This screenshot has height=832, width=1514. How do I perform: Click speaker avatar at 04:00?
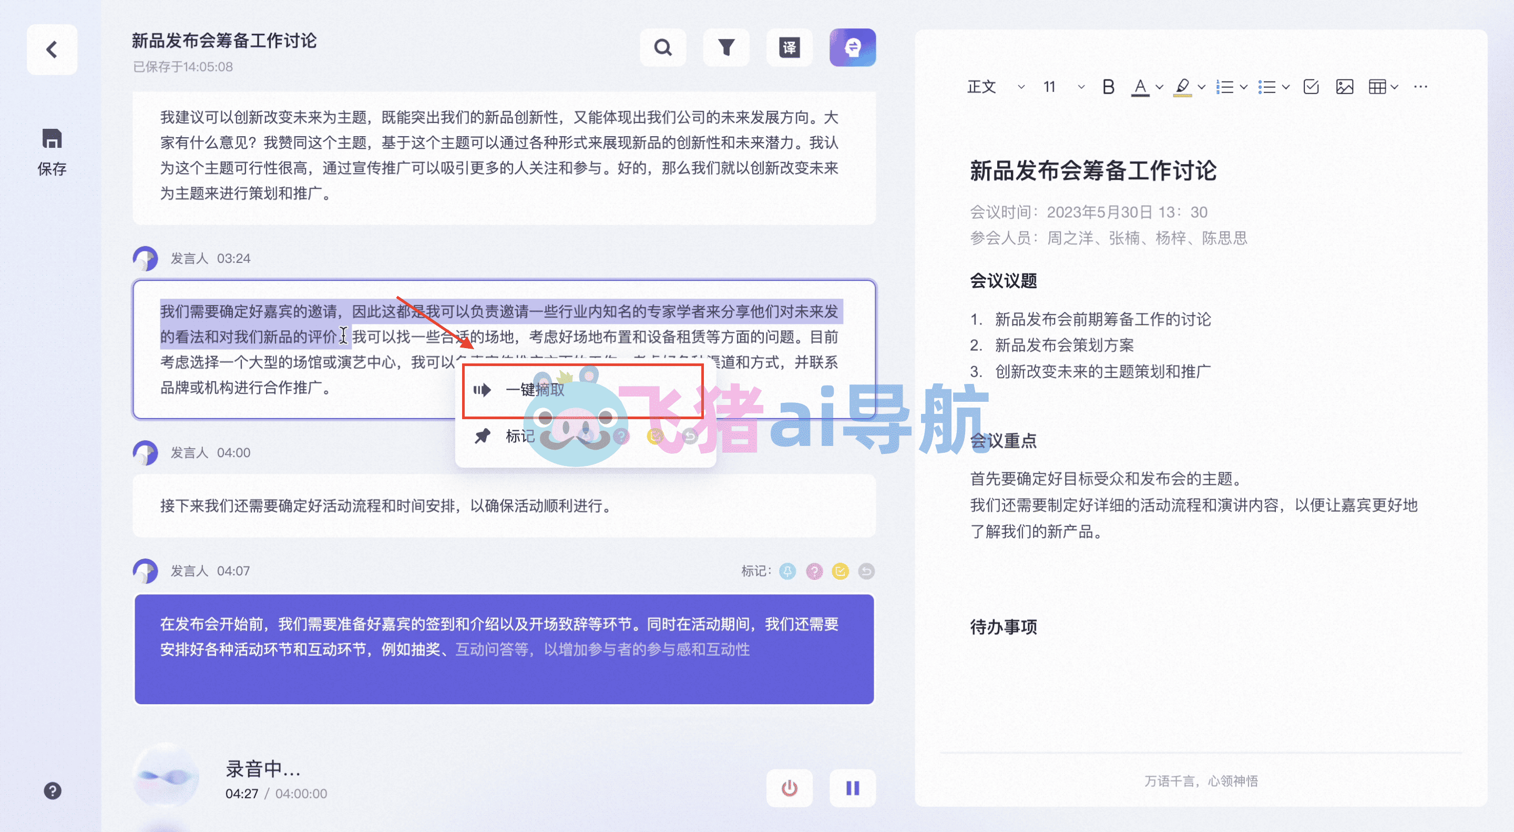click(145, 453)
